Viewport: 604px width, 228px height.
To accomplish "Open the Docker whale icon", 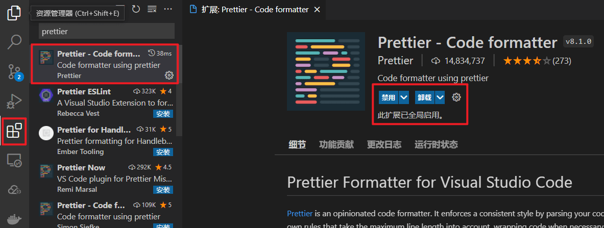I will point(14,219).
